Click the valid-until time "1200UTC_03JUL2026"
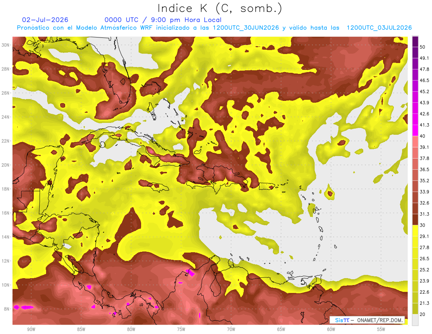Viewport: 432px width, 334px height. click(x=379, y=28)
